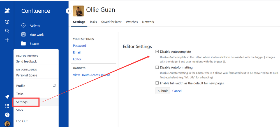Viewport: 280px width, 127px height.
Task: Enable full-width default for new pages
Action: coord(157,83)
